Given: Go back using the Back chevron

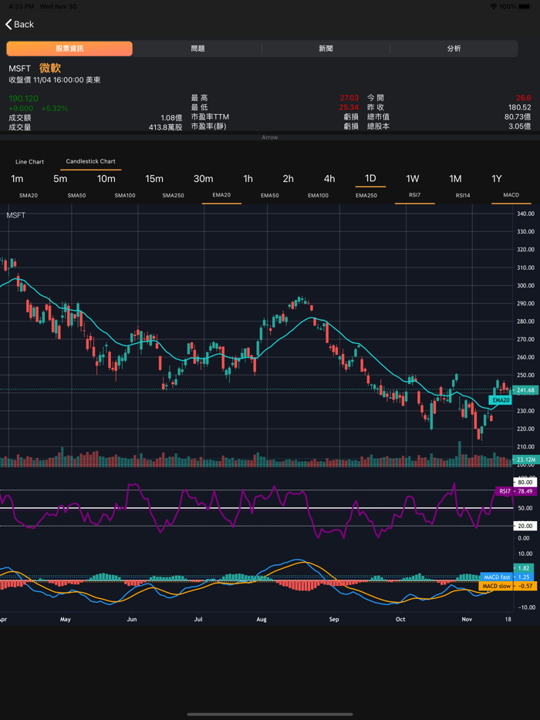Looking at the screenshot, I should point(19,25).
